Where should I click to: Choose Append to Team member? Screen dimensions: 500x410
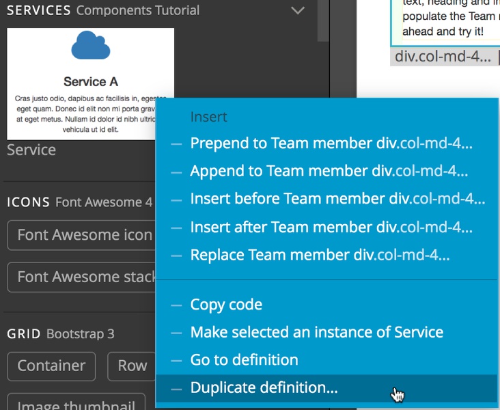(327, 171)
